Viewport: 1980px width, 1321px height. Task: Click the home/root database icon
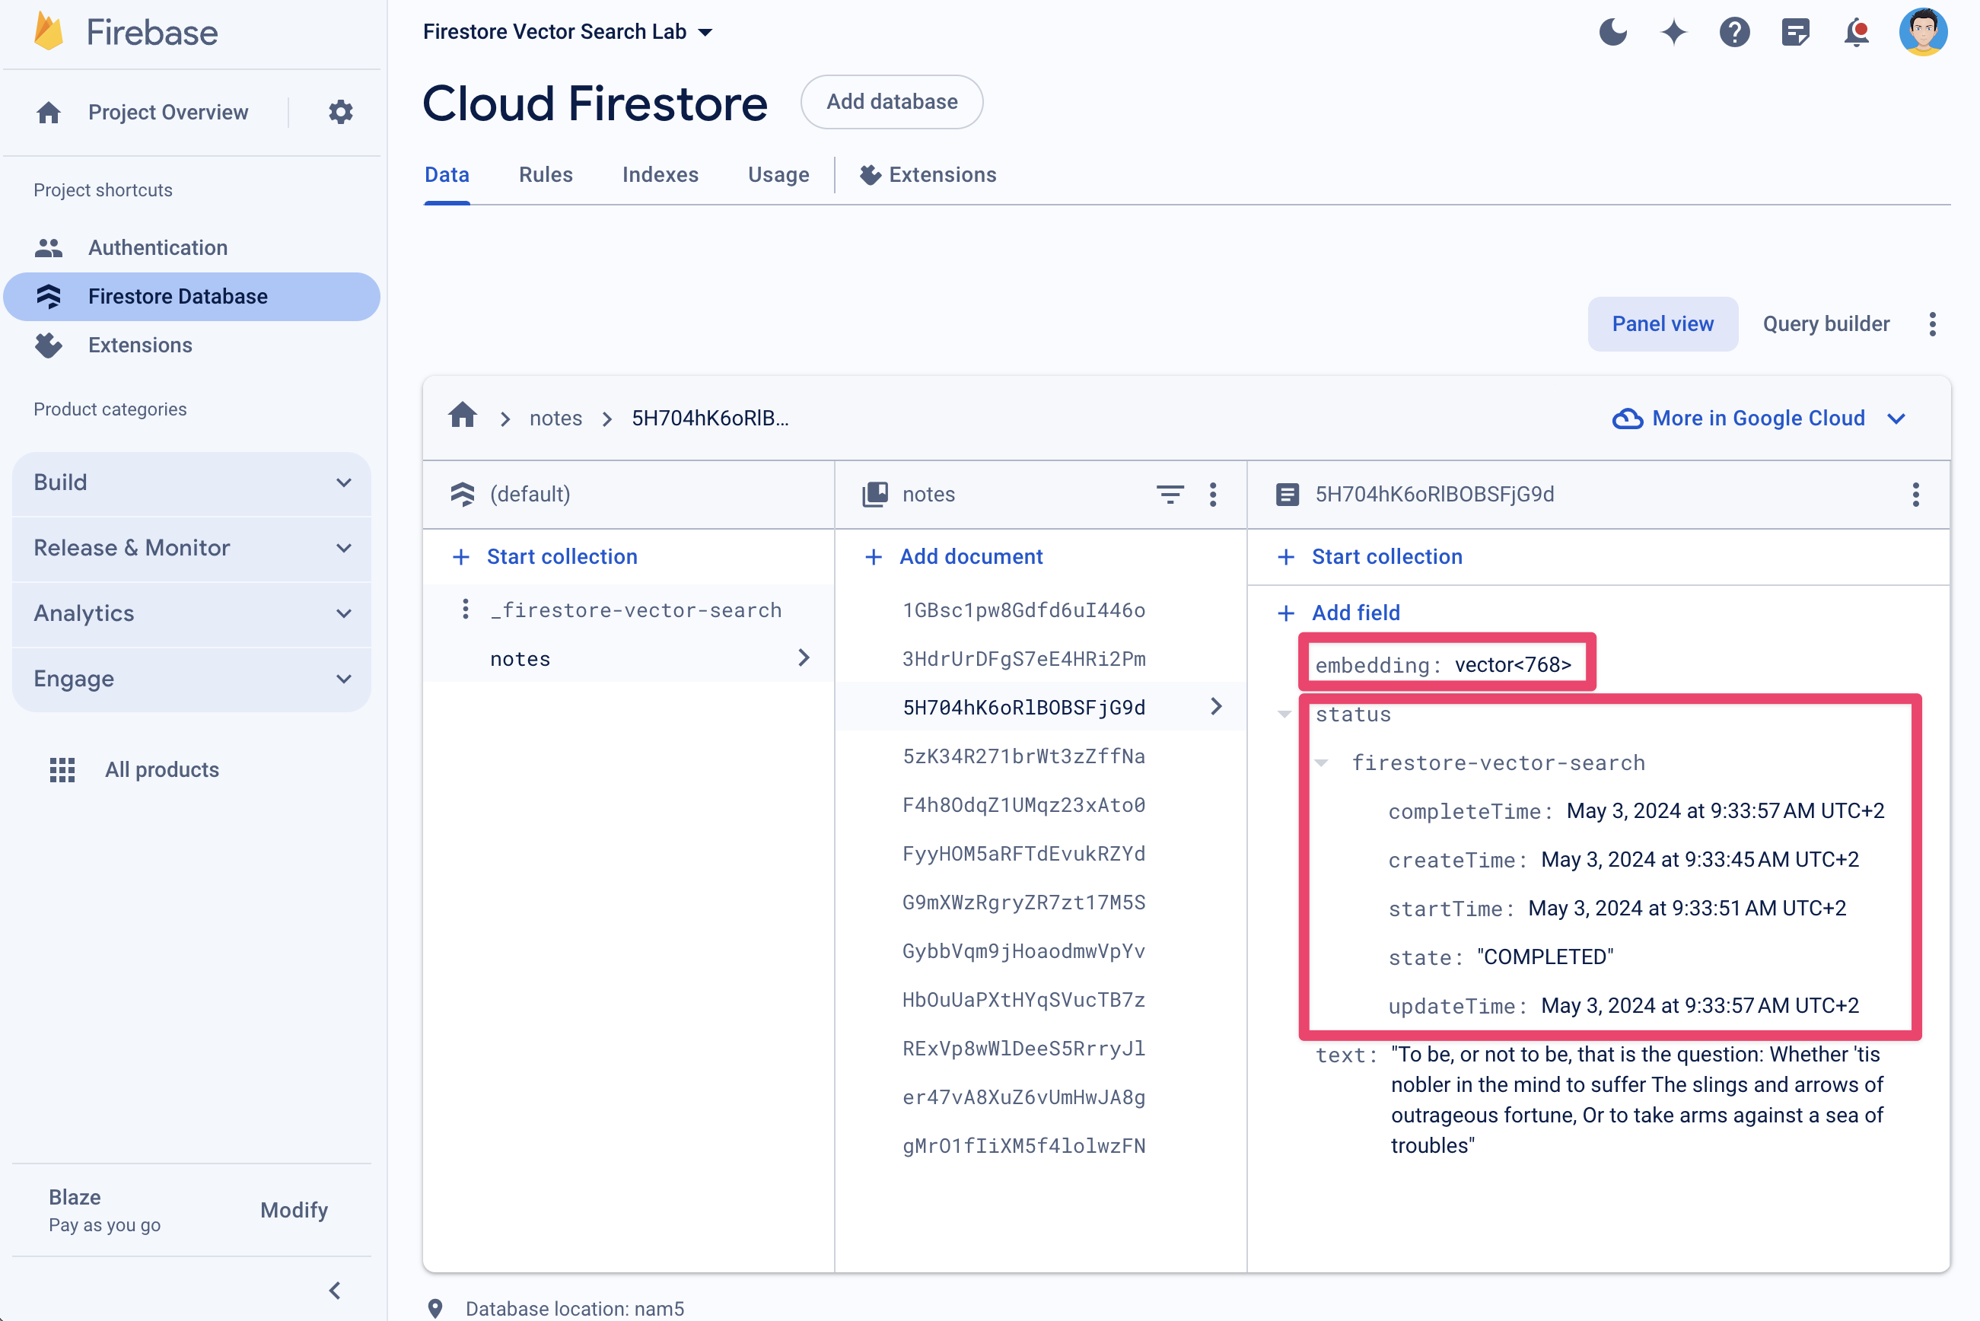click(x=464, y=417)
